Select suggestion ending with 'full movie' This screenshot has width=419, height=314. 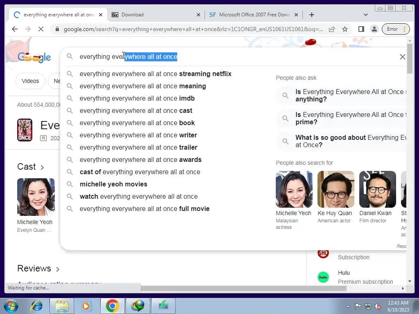click(144, 209)
